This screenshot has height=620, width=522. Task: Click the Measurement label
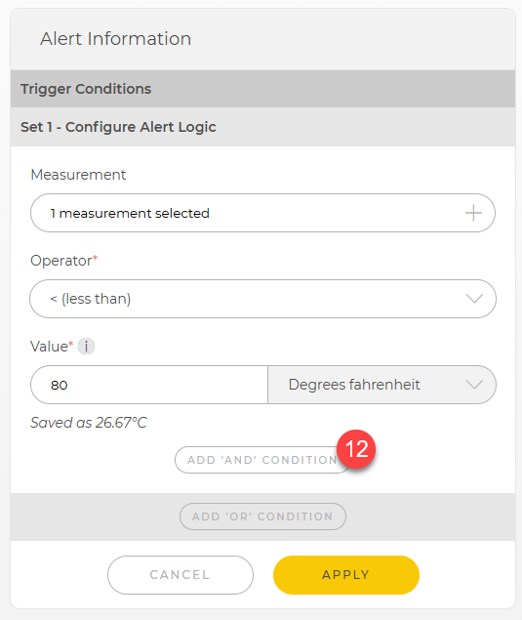pos(78,175)
